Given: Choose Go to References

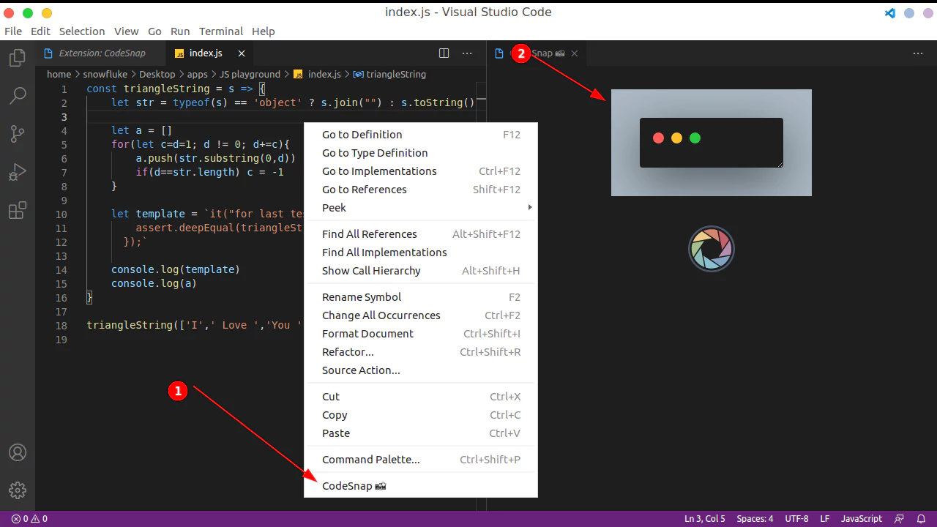Looking at the screenshot, I should (421, 190).
